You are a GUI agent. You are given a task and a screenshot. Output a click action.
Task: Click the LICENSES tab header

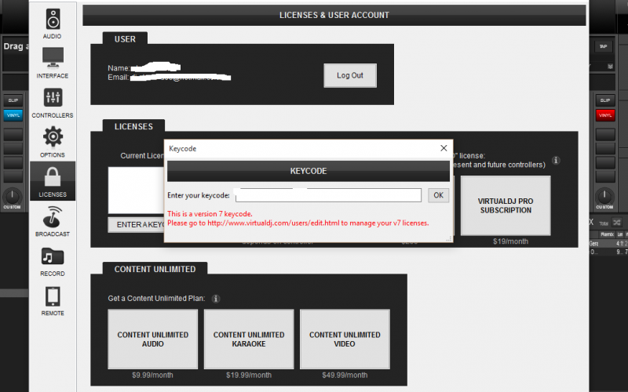pyautogui.click(x=133, y=126)
